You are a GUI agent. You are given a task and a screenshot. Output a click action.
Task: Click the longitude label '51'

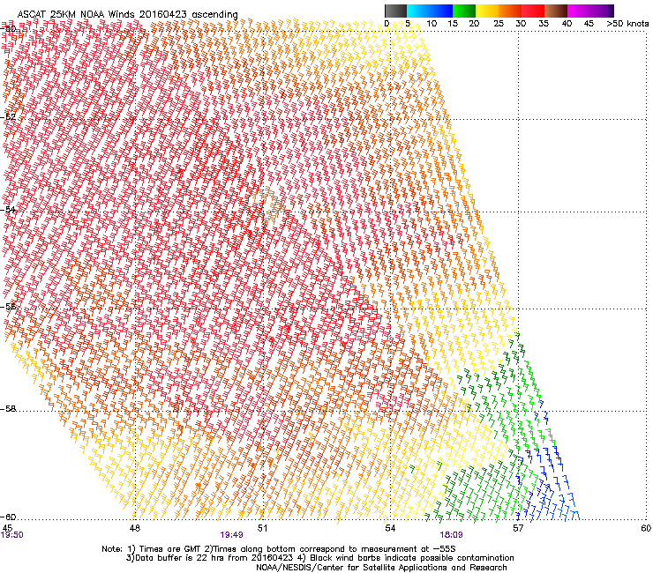tap(262, 528)
